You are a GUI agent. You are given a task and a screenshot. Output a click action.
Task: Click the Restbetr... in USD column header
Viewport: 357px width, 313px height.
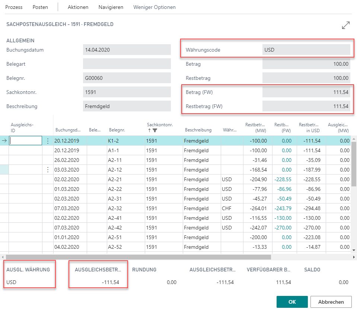[x=309, y=127]
